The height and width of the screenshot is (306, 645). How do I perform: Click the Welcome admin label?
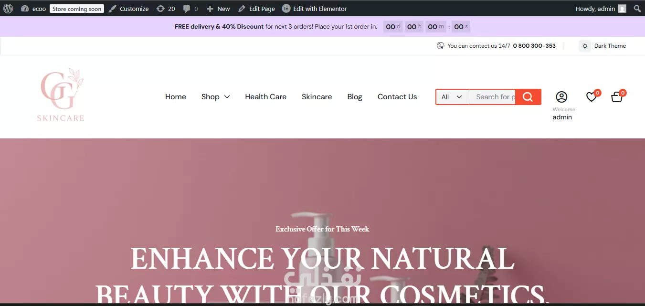pos(563,114)
